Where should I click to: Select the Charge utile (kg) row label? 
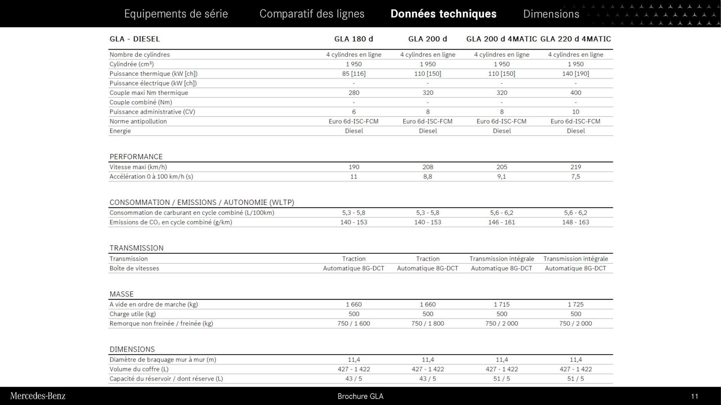(133, 314)
